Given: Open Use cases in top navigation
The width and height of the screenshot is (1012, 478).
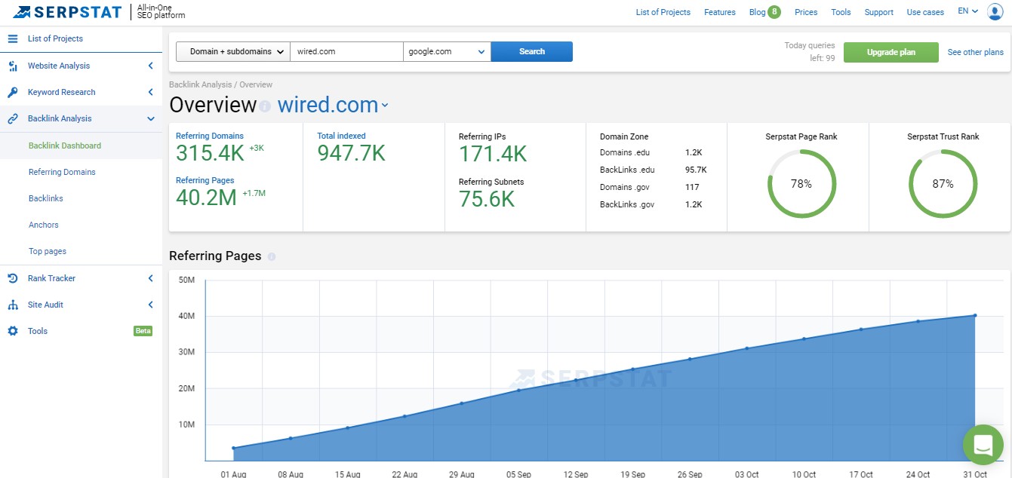Looking at the screenshot, I should point(925,12).
